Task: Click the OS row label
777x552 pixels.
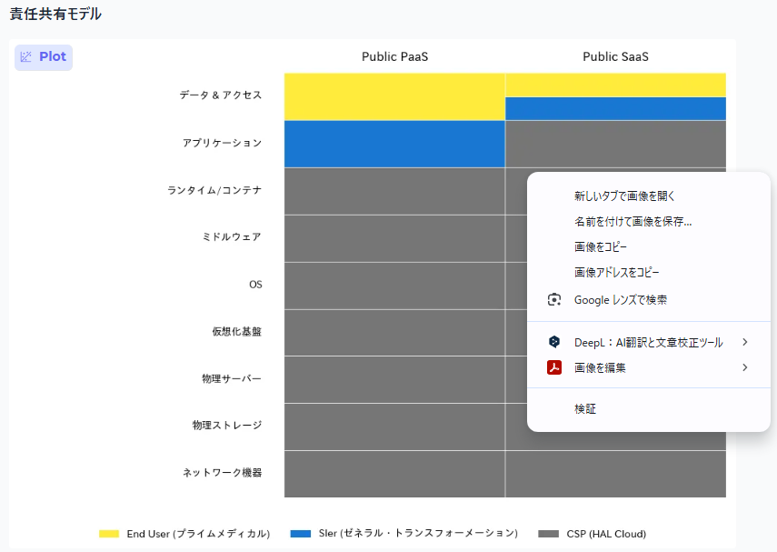Action: 255,285
